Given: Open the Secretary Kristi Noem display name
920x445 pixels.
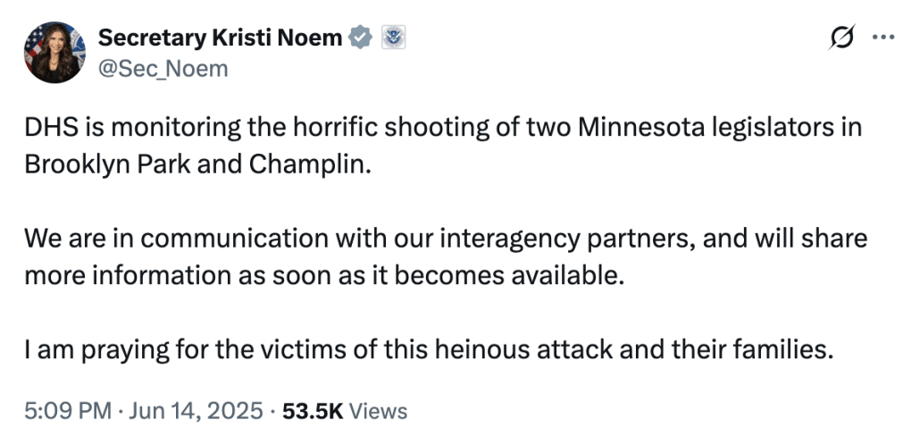Looking at the screenshot, I should [220, 38].
